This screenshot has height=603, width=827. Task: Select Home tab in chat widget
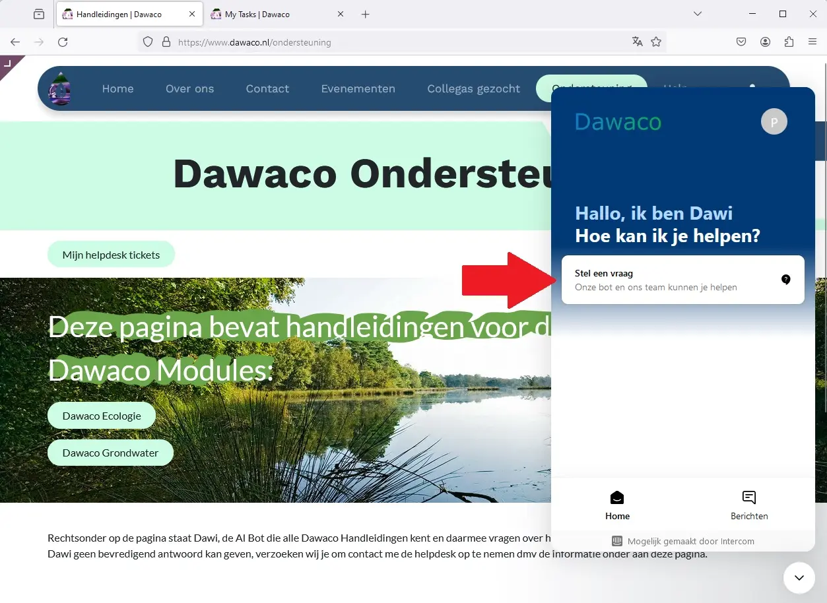coord(617,505)
